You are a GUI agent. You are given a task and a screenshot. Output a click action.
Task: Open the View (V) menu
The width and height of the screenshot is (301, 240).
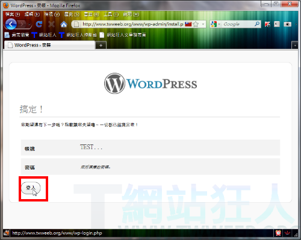tap(52, 14)
